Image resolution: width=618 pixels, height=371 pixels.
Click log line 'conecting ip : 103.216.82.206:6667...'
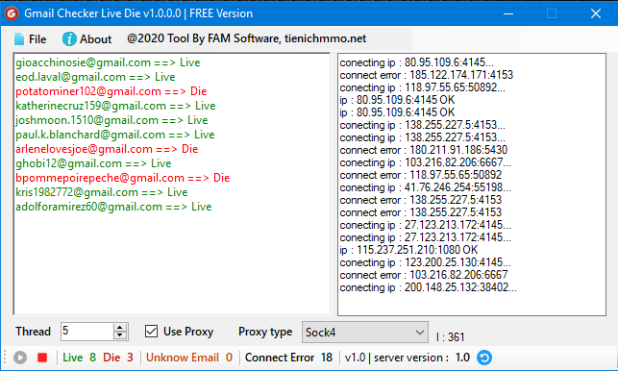point(425,162)
